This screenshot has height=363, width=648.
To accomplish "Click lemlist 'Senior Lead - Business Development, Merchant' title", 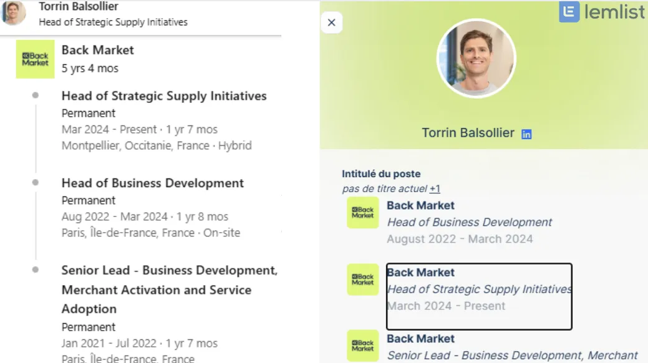I will [513, 356].
